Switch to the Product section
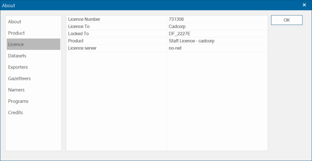Screen dimensions: 312x161 (x=33, y=33)
